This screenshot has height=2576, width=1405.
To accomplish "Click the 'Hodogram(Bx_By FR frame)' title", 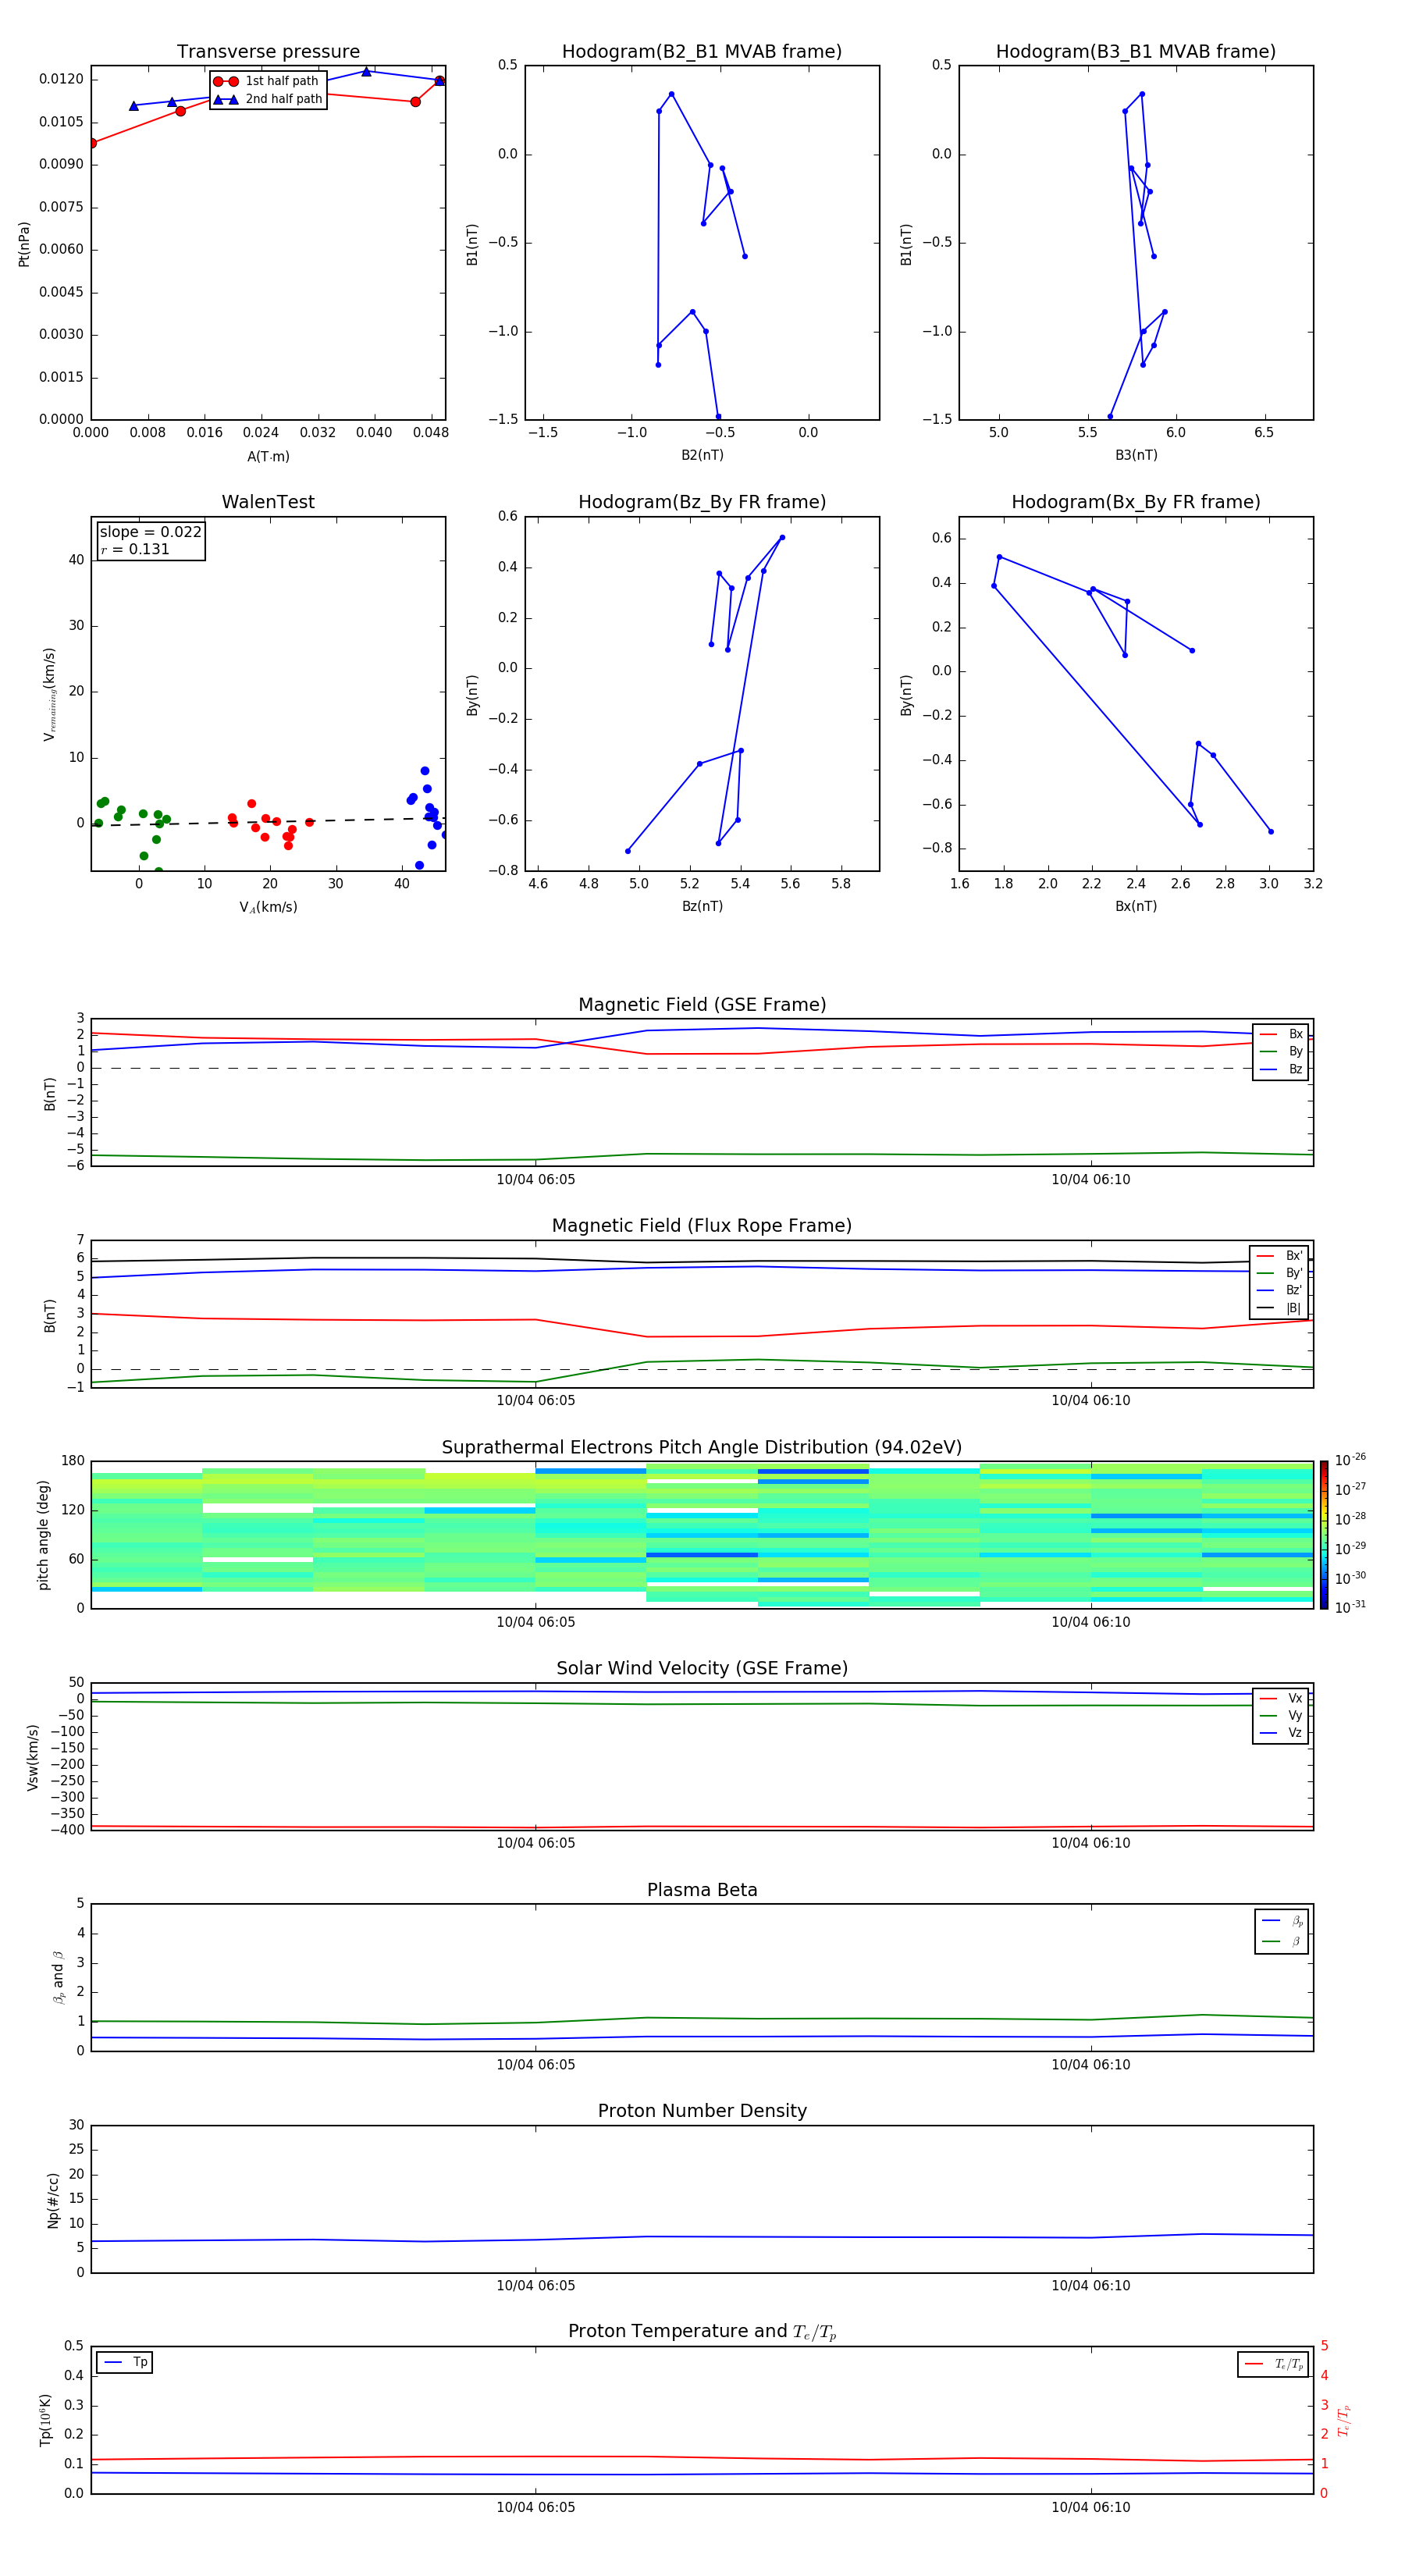I will [1136, 502].
